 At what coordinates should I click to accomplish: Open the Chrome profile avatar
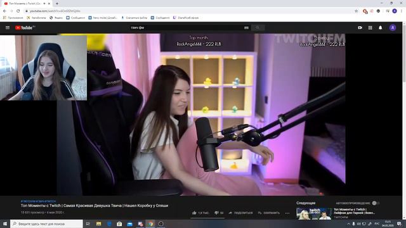coord(395,11)
